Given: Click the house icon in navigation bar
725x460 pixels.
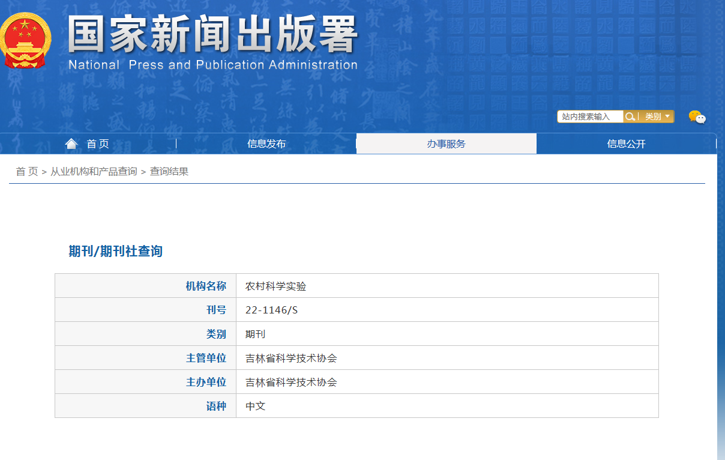Looking at the screenshot, I should (x=71, y=144).
